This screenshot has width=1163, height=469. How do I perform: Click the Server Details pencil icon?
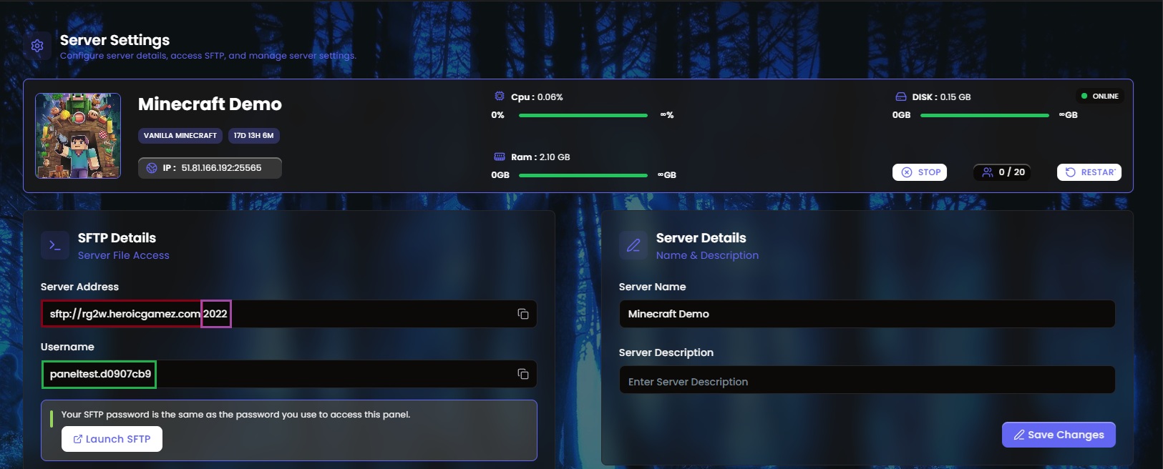coord(633,245)
